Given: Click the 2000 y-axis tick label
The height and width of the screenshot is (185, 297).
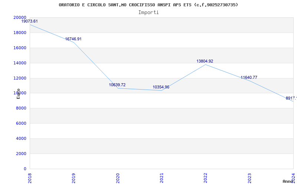Looking at the screenshot, I should 21,154.
